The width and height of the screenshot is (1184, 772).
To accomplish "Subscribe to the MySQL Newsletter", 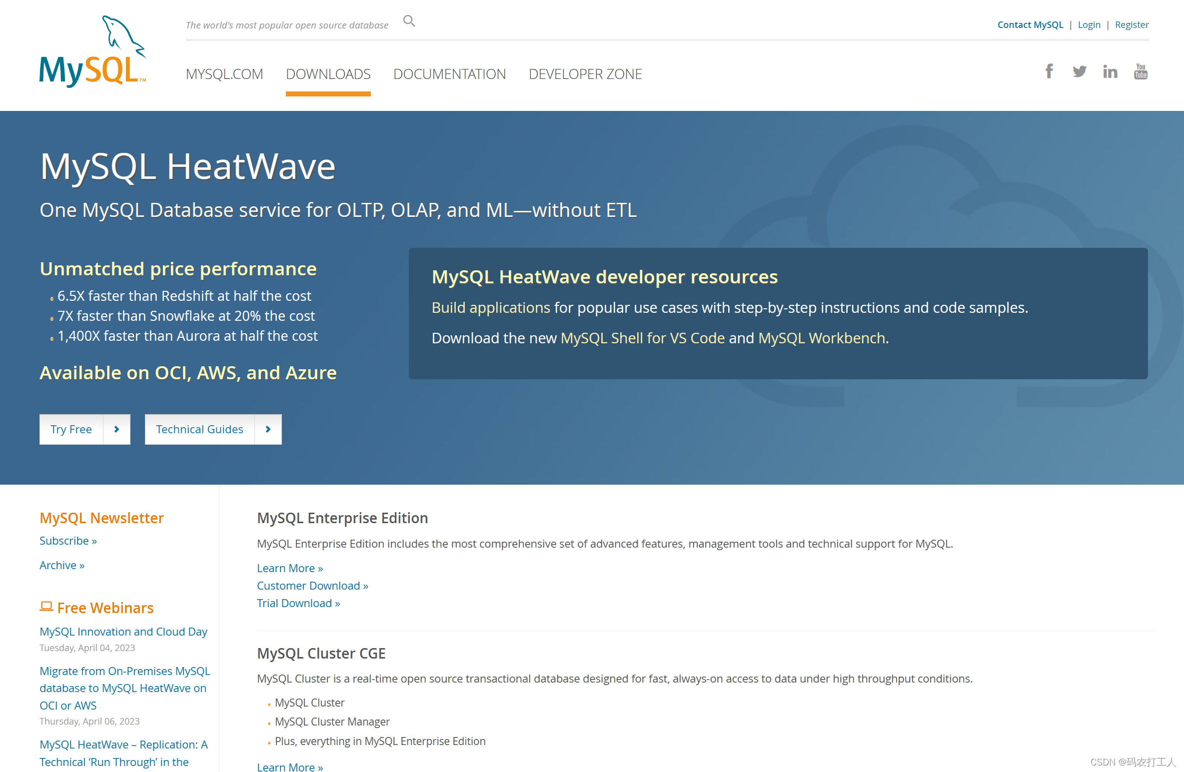I will coord(68,541).
